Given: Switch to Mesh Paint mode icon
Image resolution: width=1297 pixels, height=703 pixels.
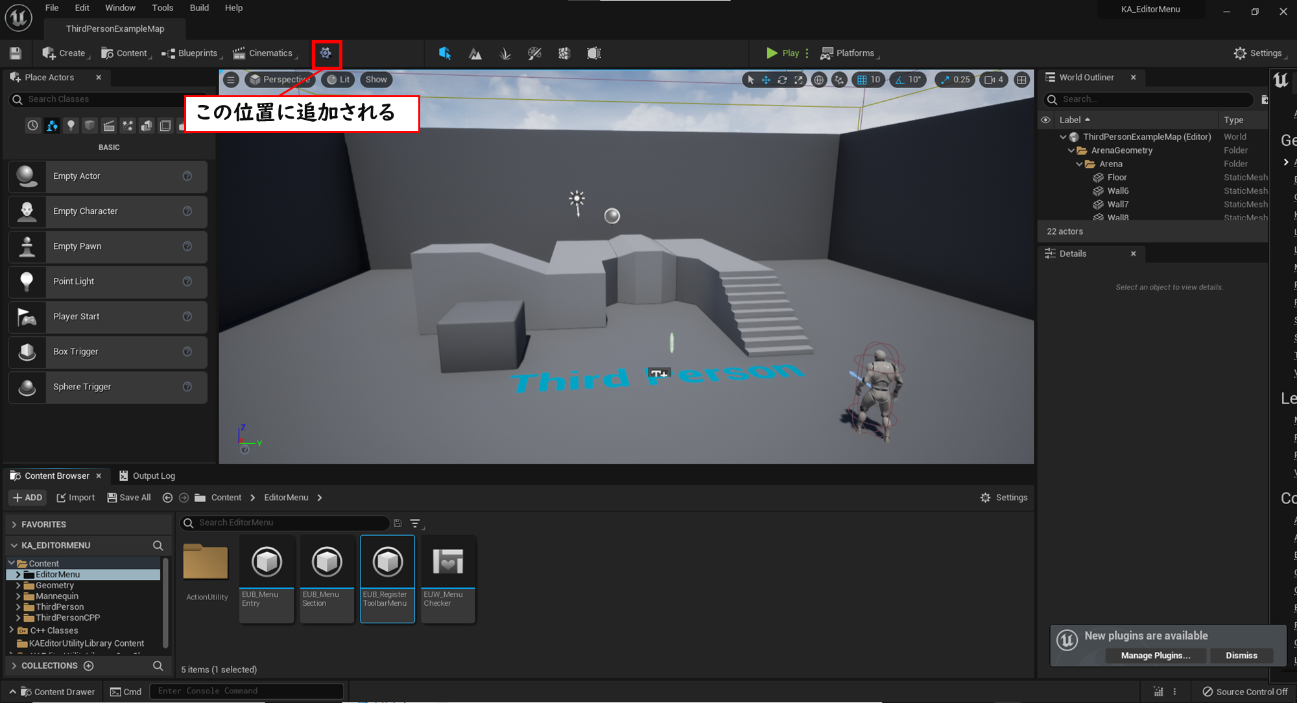Looking at the screenshot, I should [x=534, y=53].
